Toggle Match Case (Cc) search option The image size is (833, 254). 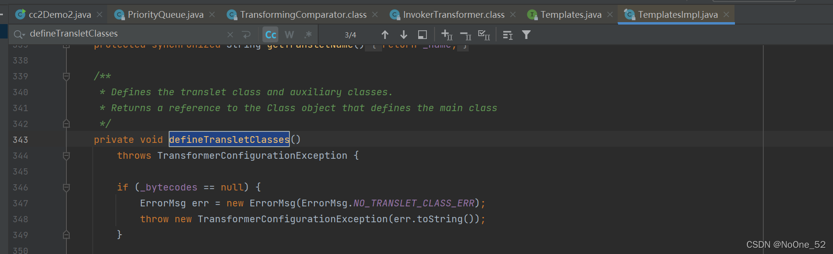click(x=271, y=35)
